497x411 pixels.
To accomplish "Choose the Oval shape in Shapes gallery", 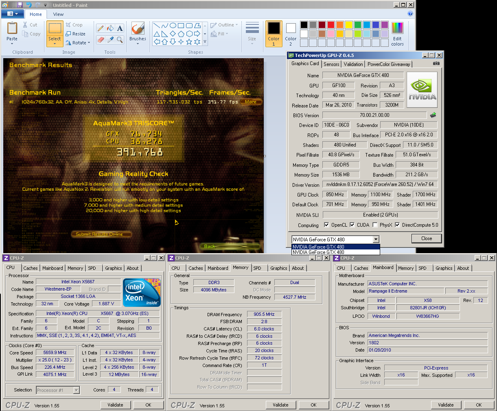I will 173,25.
